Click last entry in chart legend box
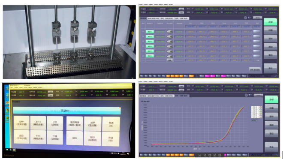This screenshot has width=283, height=159. click(256, 117)
